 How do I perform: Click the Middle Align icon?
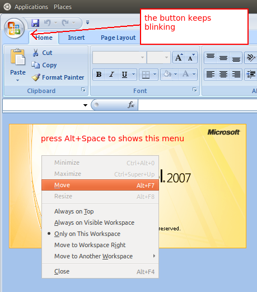(x=223, y=58)
